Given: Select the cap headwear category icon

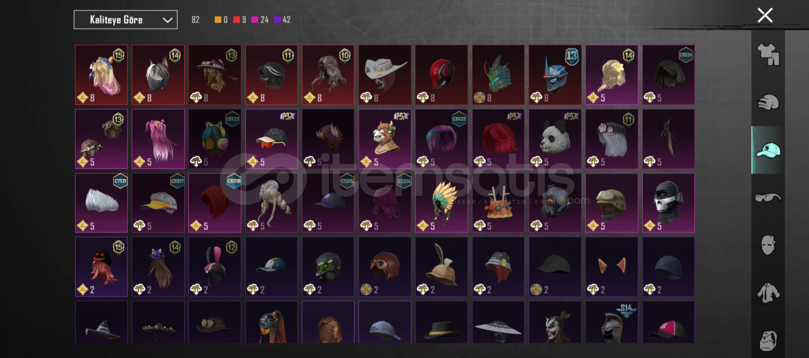Looking at the screenshot, I should click(768, 150).
